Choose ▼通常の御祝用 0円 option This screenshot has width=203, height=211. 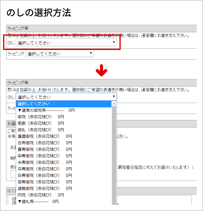[x=64, y=110]
